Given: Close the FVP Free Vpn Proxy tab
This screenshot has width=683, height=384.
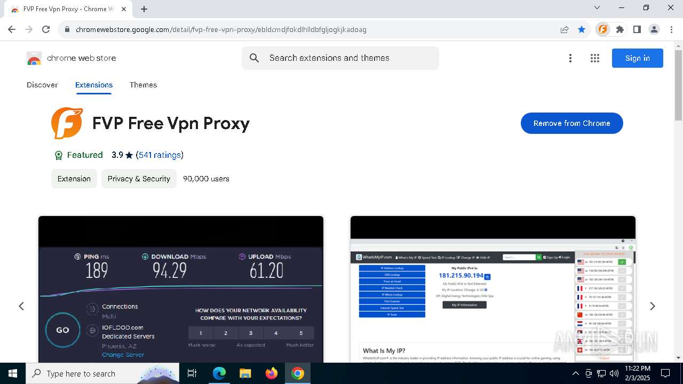Looking at the screenshot, I should (x=124, y=9).
